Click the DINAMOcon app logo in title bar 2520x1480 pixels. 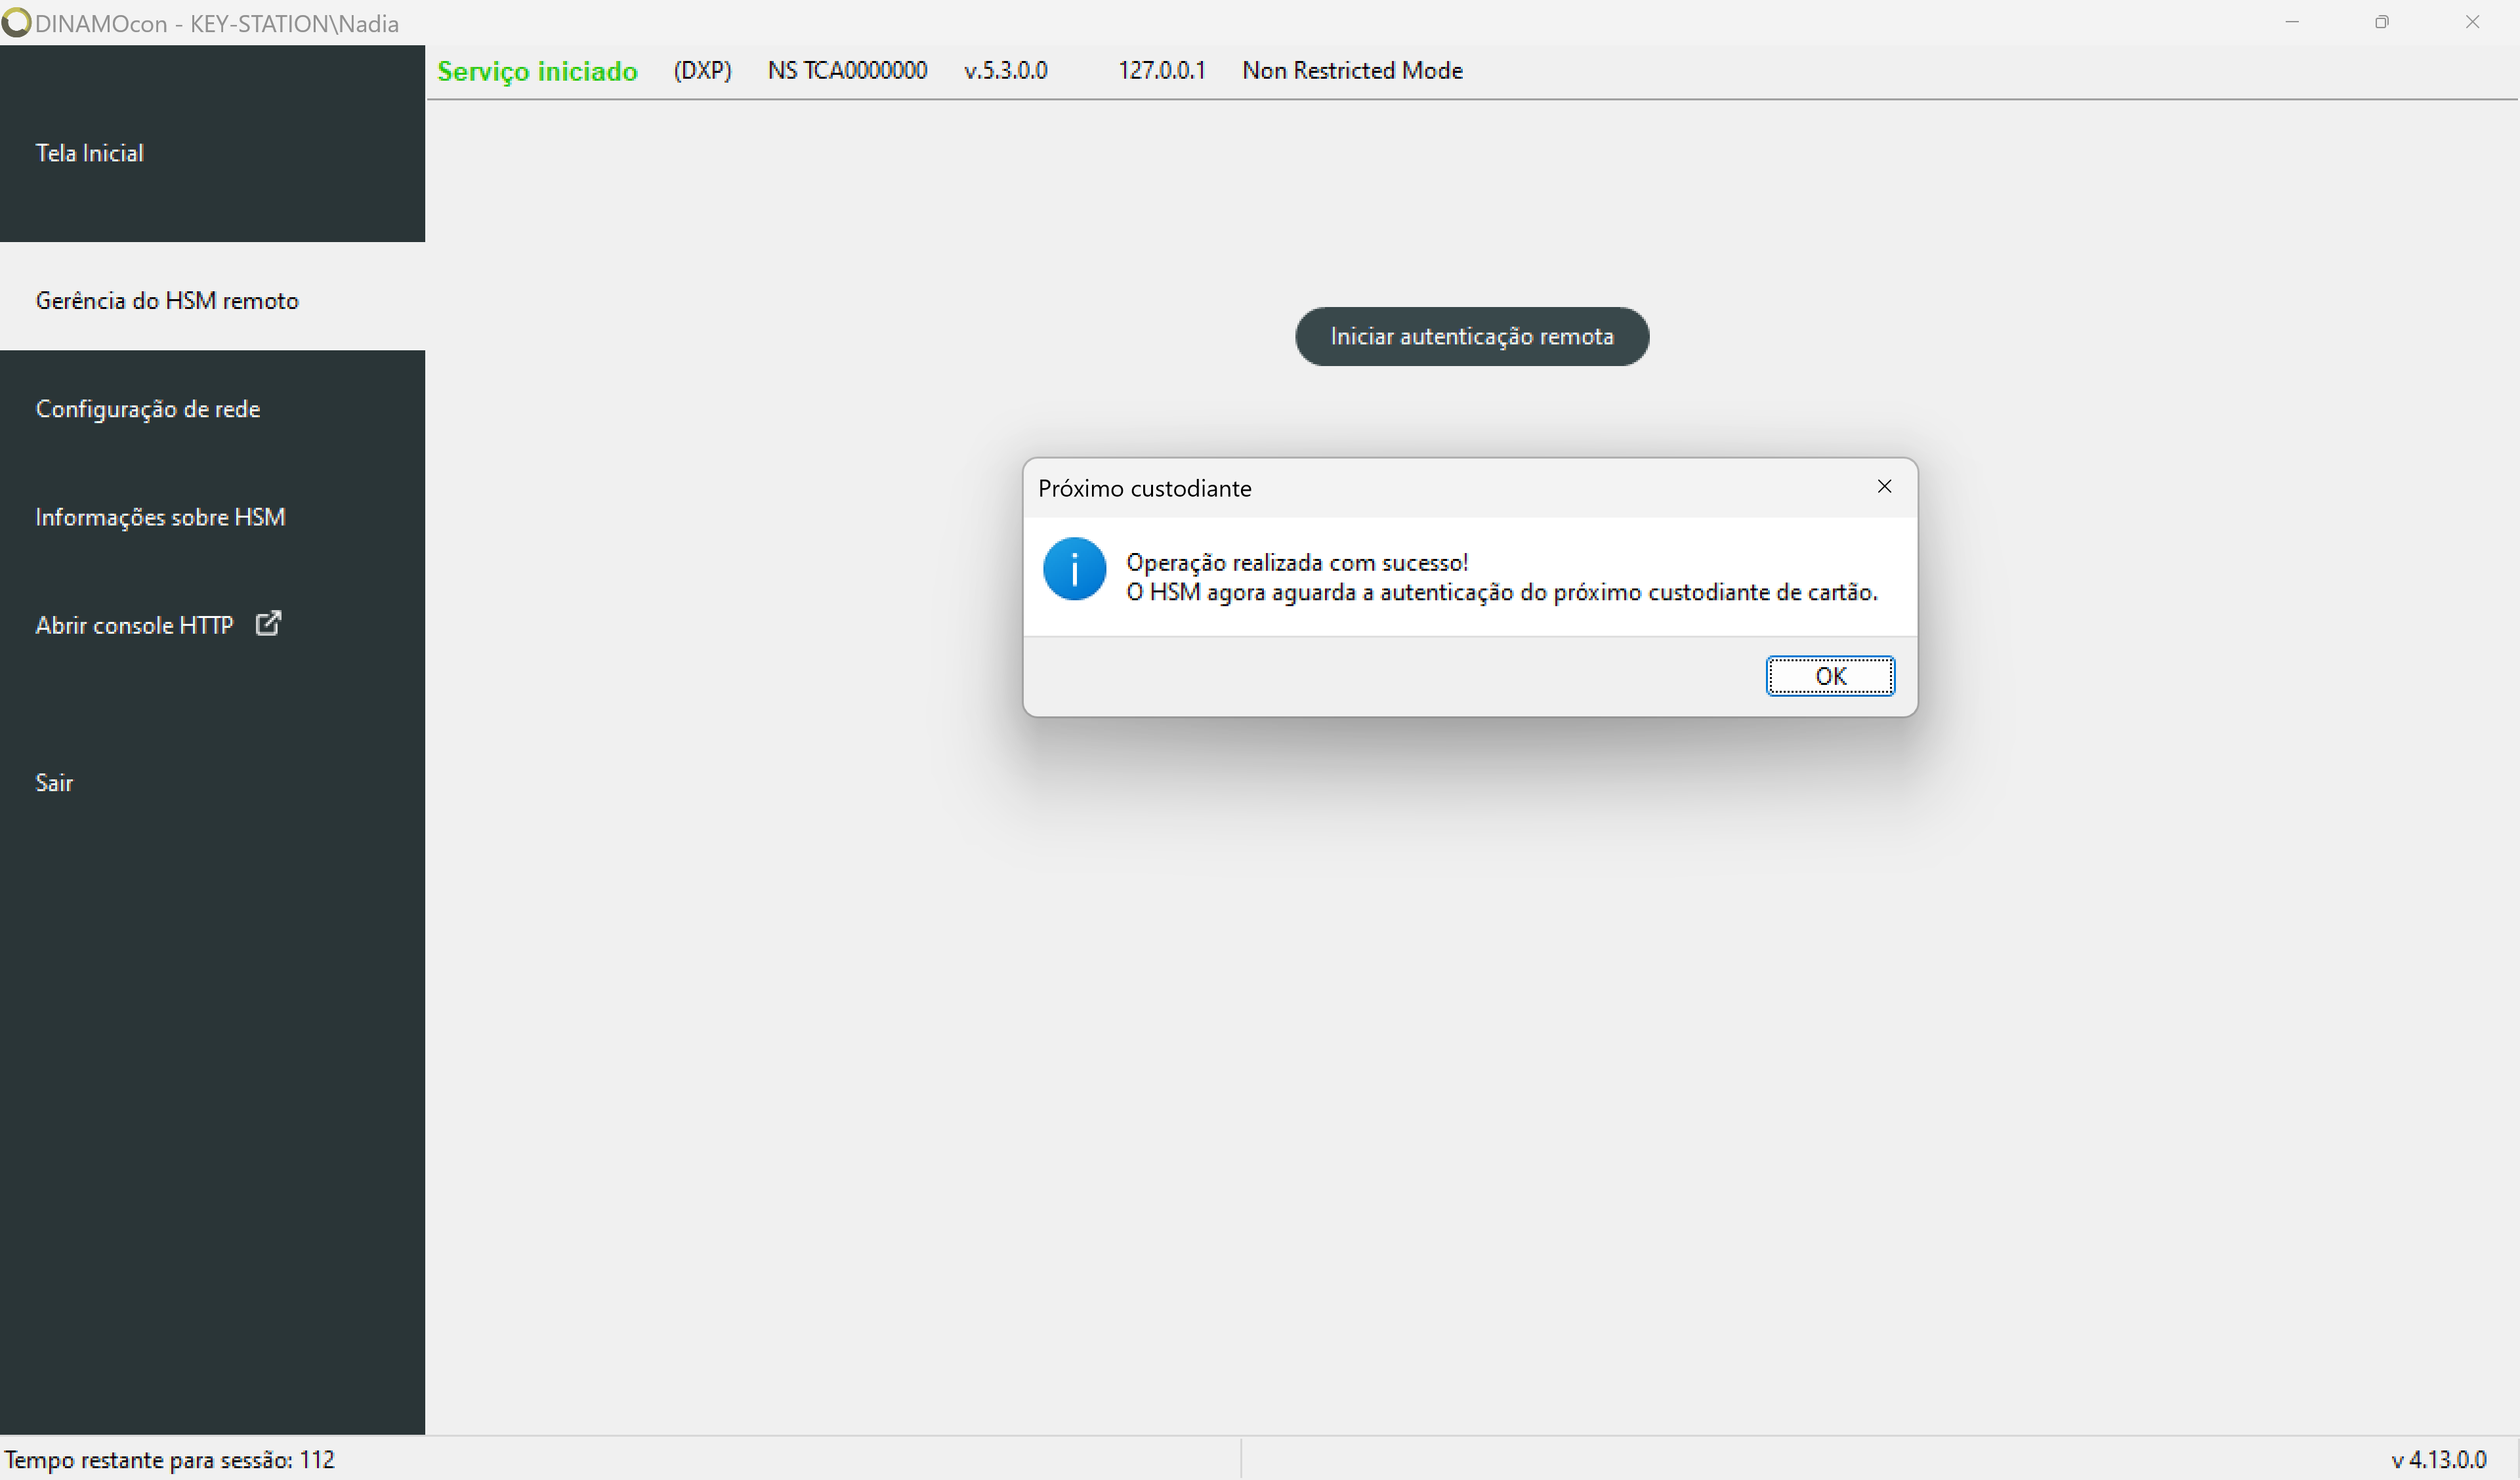[16, 22]
